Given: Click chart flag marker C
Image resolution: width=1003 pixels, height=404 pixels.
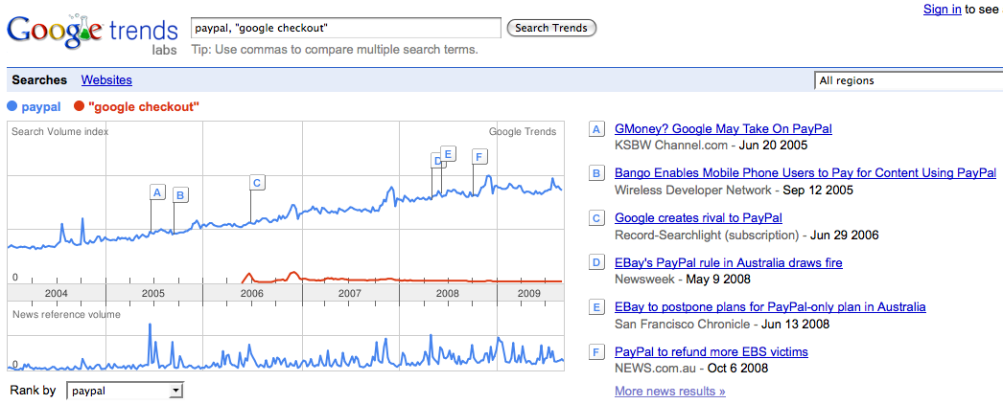Looking at the screenshot, I should click(x=257, y=183).
